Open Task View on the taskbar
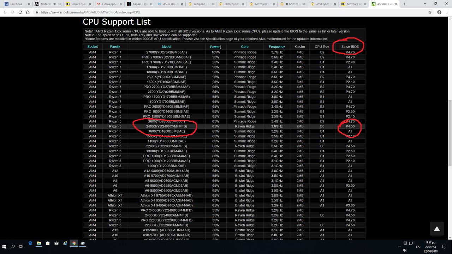This screenshot has width=452, height=254. 21,247
